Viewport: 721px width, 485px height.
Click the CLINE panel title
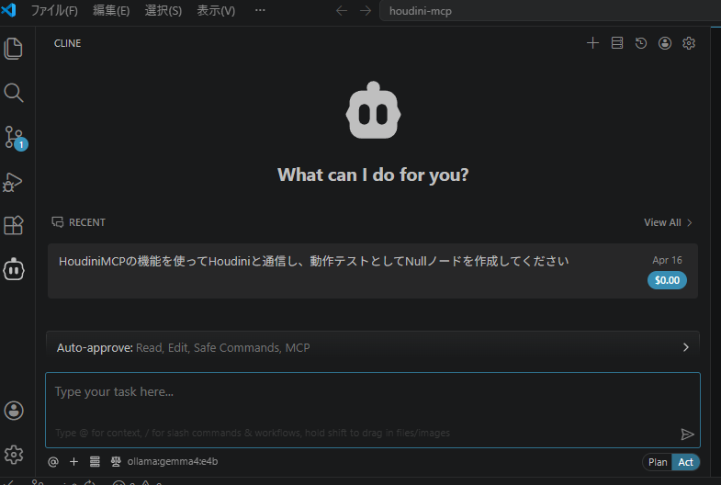[x=68, y=43]
